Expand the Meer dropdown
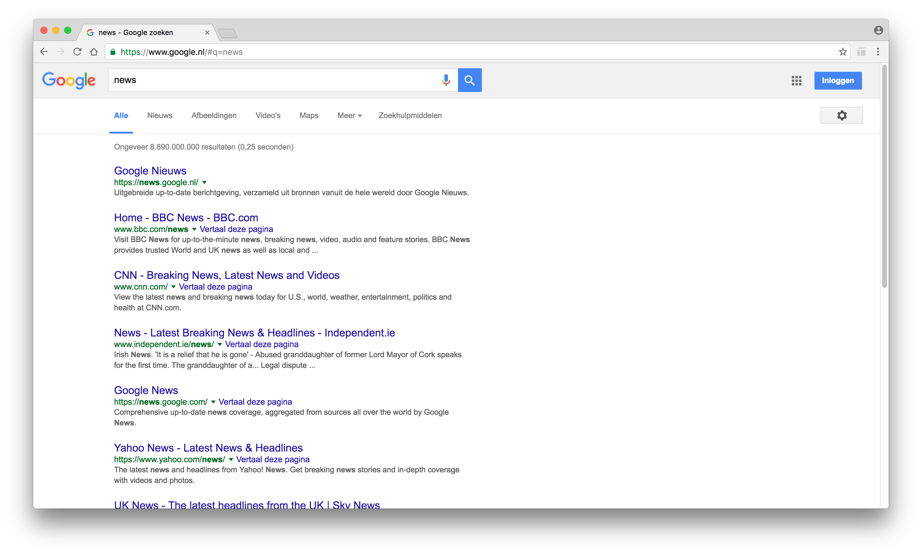 (x=350, y=115)
